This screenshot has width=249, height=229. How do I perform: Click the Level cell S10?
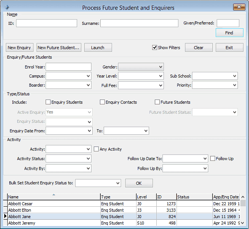[x=146, y=223]
